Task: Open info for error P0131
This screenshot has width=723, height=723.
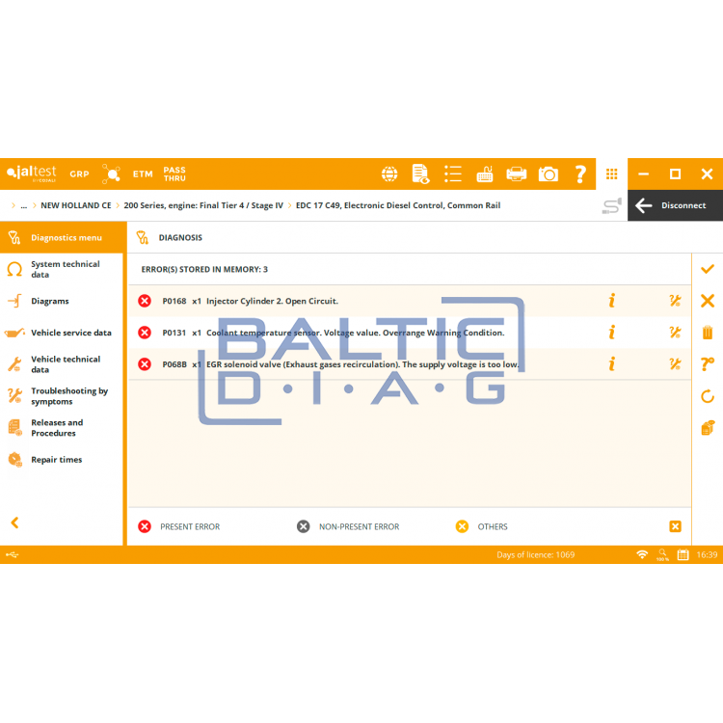Action: tap(612, 333)
